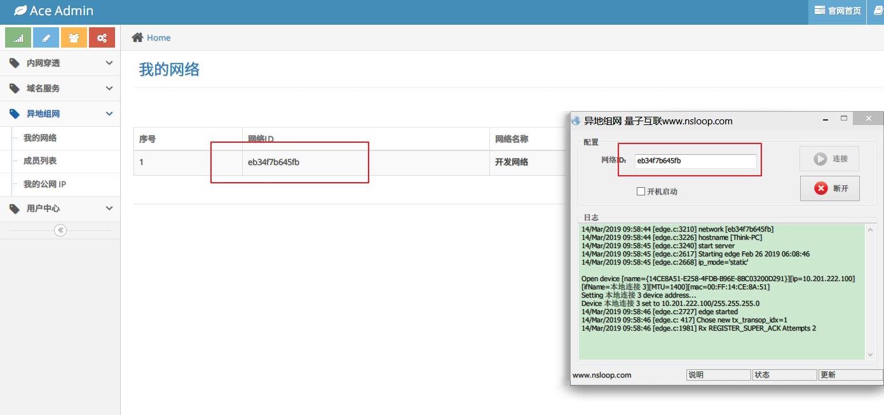Select 我的公网 IP submenu item
Image resolution: width=884 pixels, height=415 pixels.
pos(44,184)
